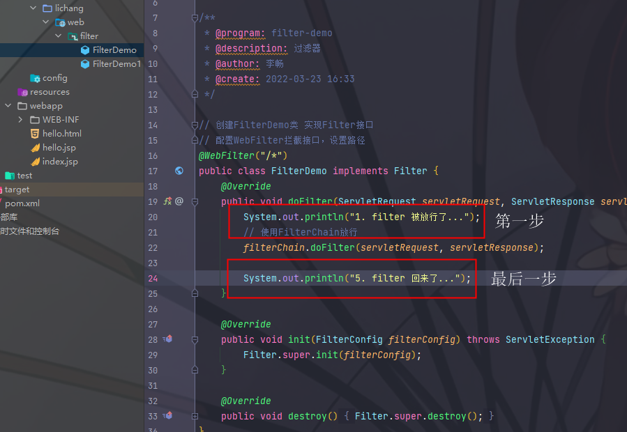Click the fold end marker at line 12
The height and width of the screenshot is (432, 627).
coord(195,94)
